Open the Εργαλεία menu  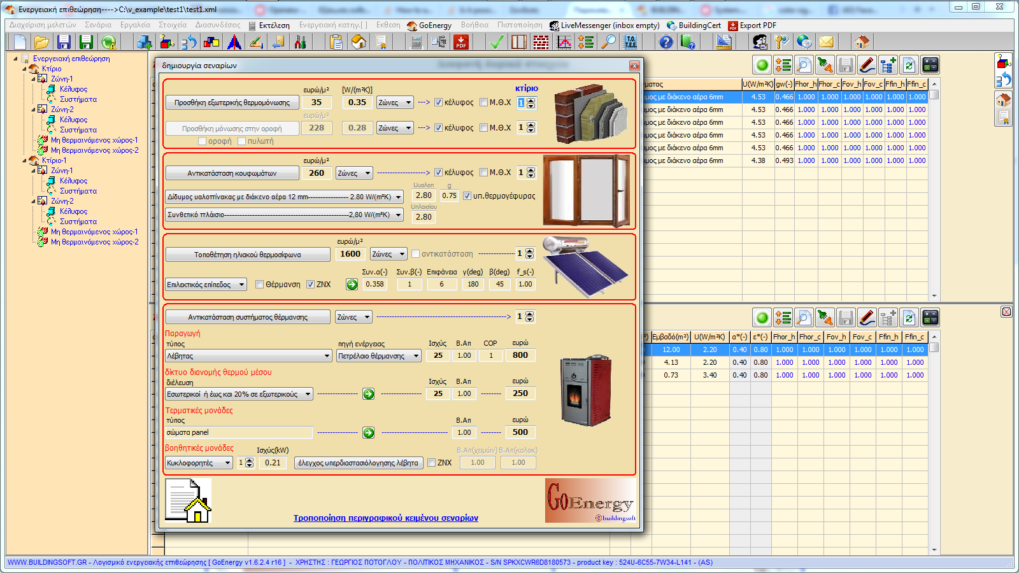(x=135, y=25)
